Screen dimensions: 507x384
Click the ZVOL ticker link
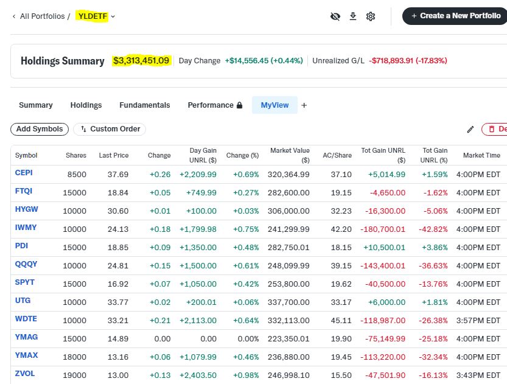click(24, 374)
